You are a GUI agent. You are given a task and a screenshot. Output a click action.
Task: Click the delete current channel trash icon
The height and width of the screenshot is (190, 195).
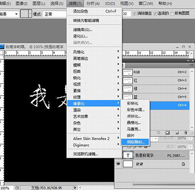tap(186, 133)
